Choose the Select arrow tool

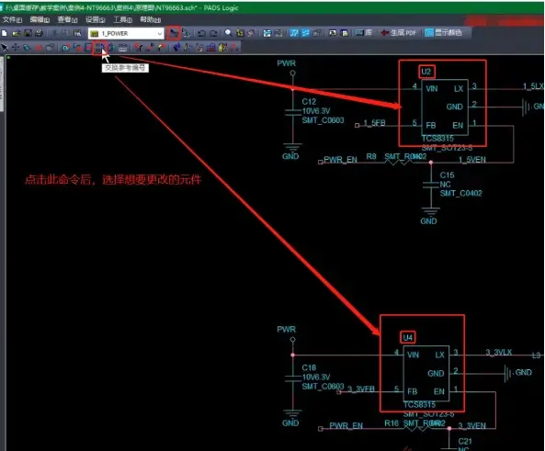pyautogui.click(x=5, y=48)
